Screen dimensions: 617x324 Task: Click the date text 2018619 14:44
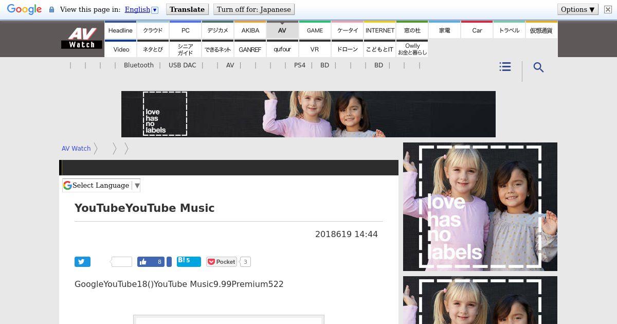point(347,235)
